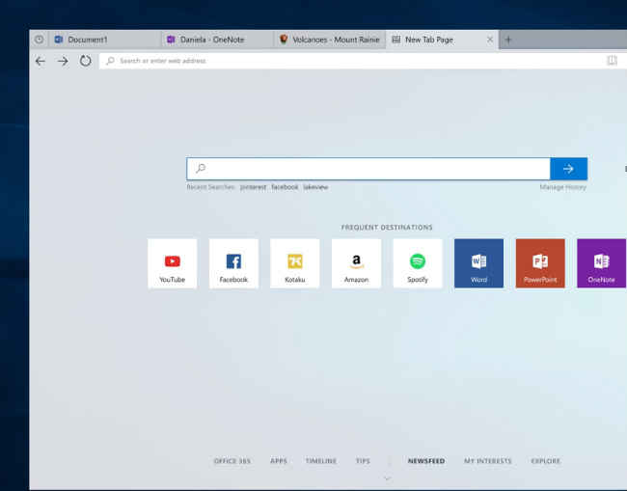Open the Spotify tile
Viewport: 627px width, 491px height.
click(418, 263)
